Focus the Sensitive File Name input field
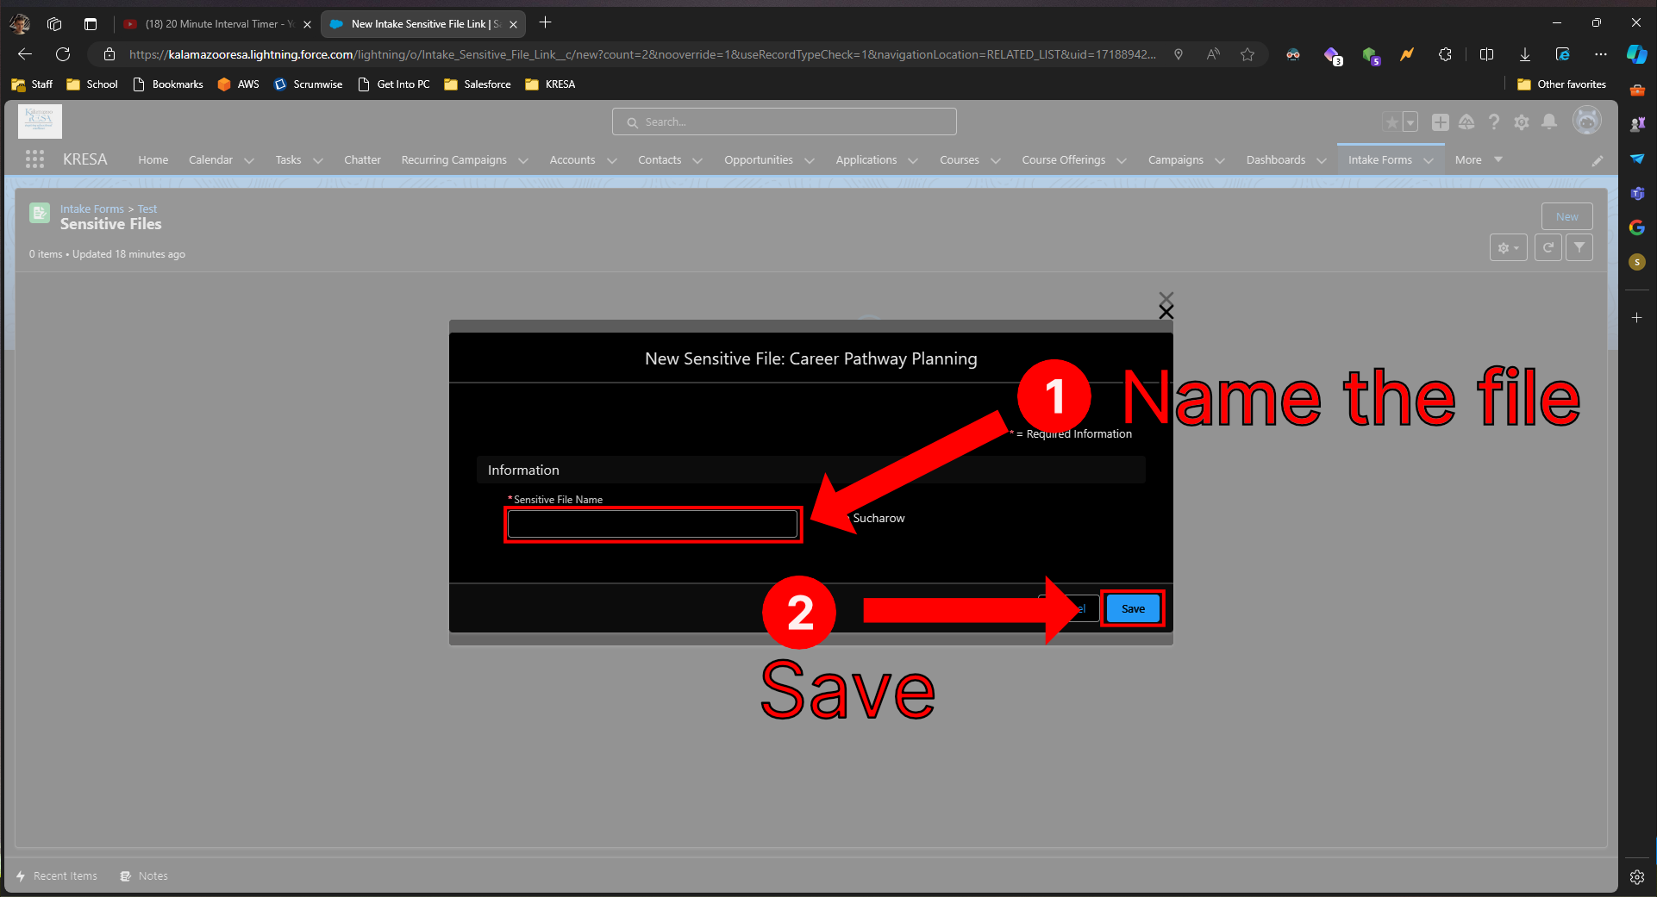The height and width of the screenshot is (897, 1657). click(653, 524)
